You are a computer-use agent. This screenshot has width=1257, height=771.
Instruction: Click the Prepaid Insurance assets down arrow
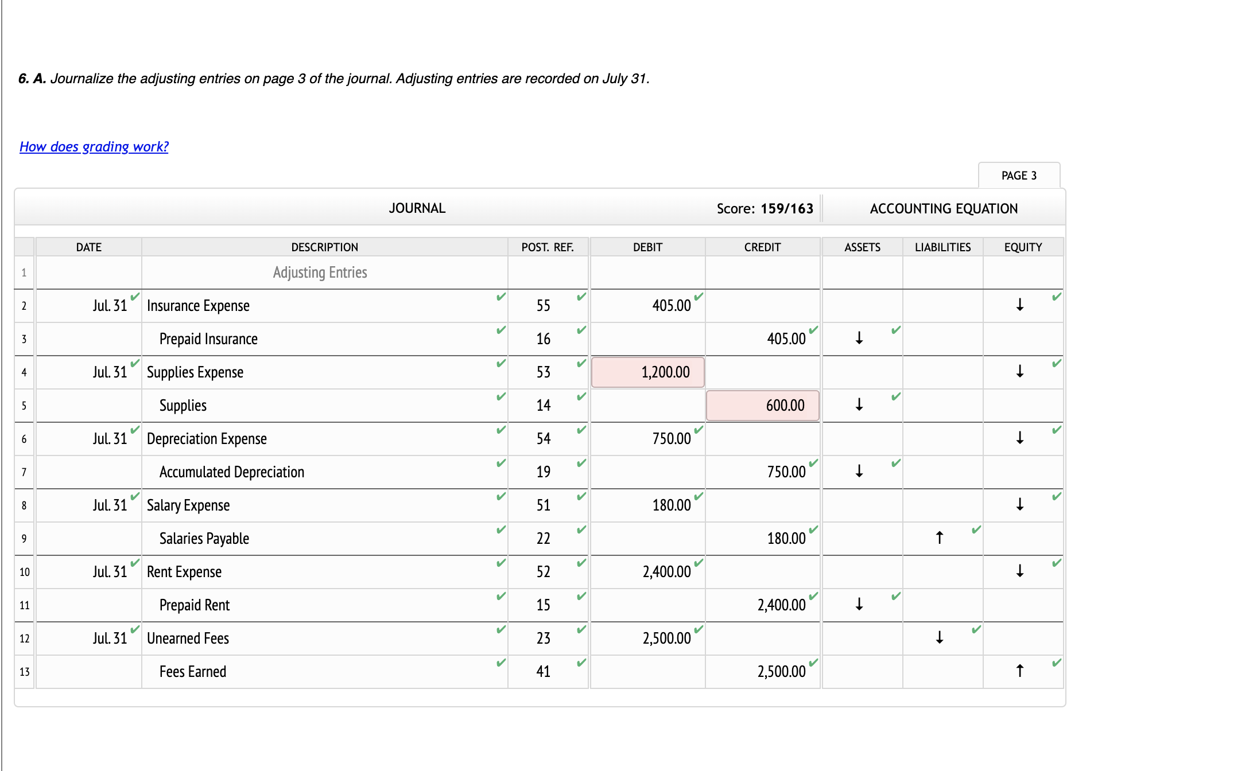(x=859, y=338)
